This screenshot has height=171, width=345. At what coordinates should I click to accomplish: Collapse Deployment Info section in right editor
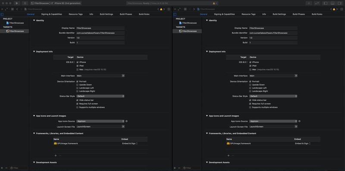(x=207, y=52)
